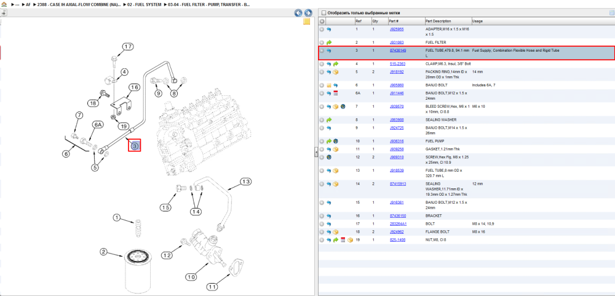Screen dimensions: 615x296
Task: Click red striped icon in NUT M8 row
Action: (343, 240)
